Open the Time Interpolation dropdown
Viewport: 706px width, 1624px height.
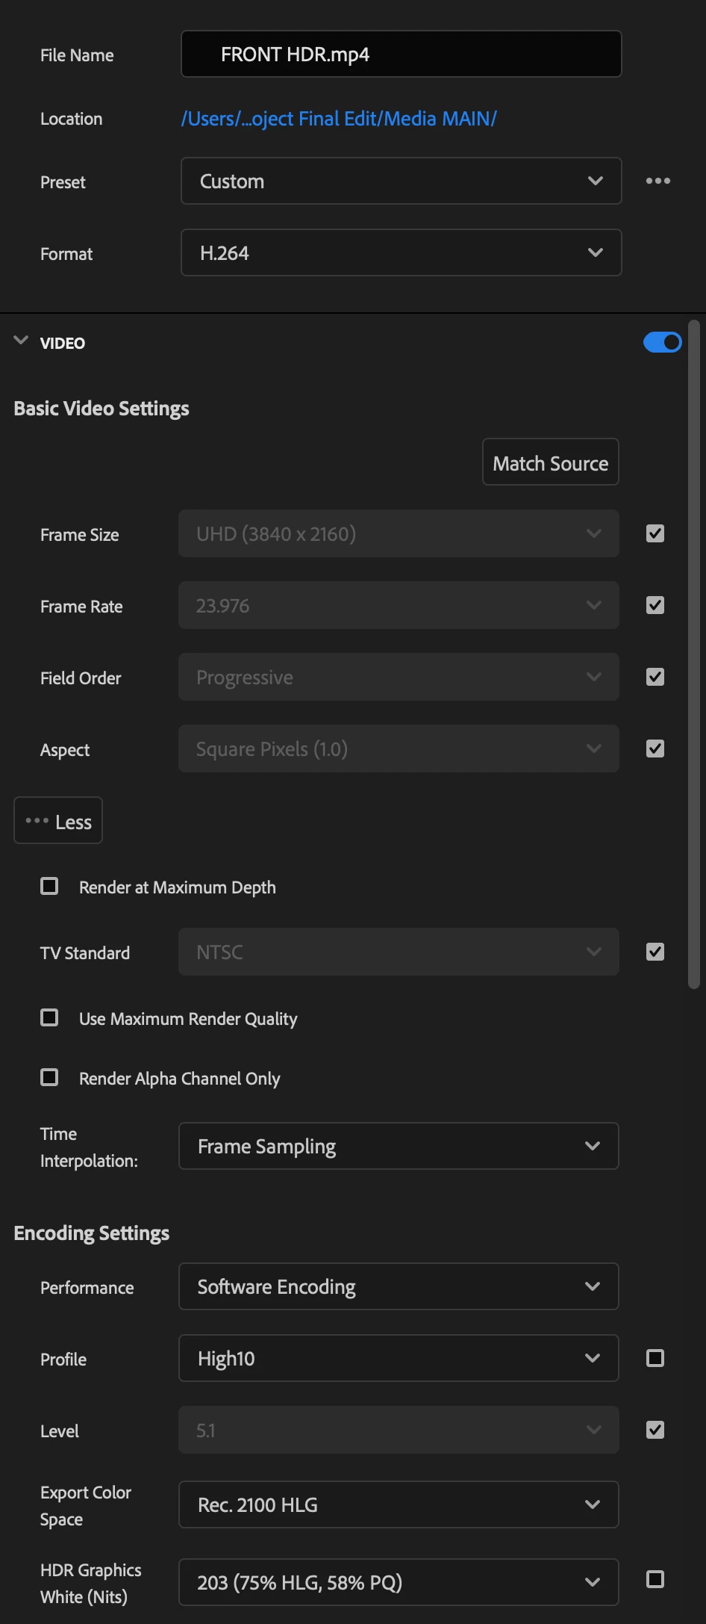(399, 1146)
